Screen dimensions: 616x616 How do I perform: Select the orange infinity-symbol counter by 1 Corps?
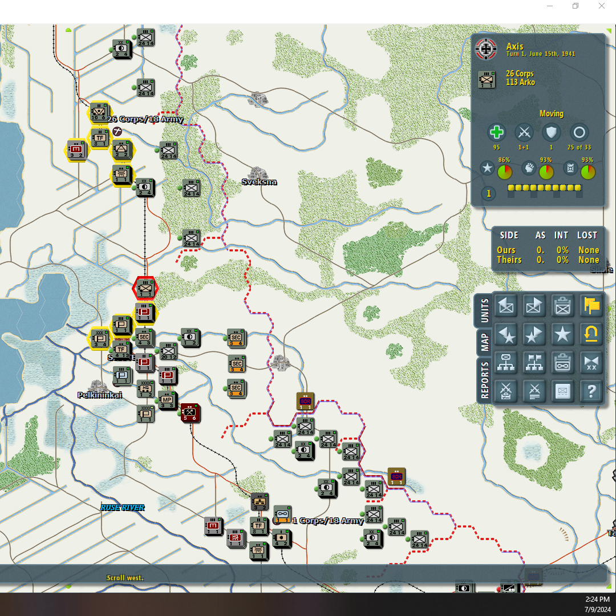coord(282,514)
